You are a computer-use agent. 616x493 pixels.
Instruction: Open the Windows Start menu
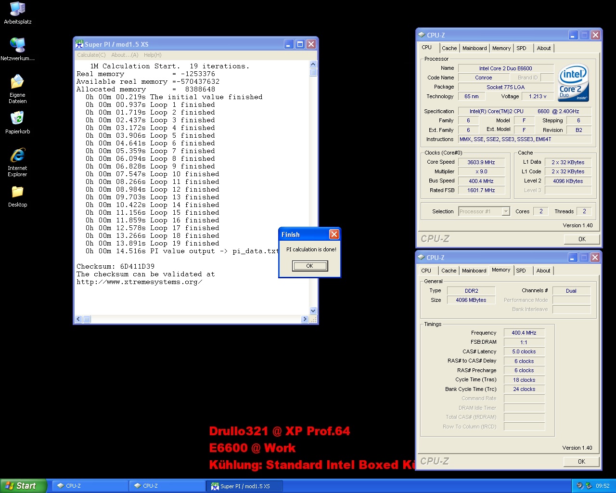coord(23,486)
